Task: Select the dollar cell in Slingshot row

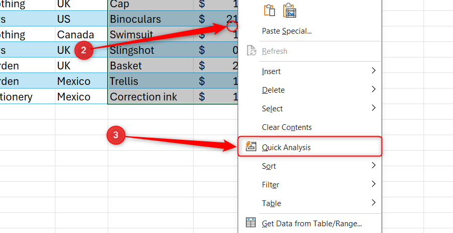Action: (215, 50)
